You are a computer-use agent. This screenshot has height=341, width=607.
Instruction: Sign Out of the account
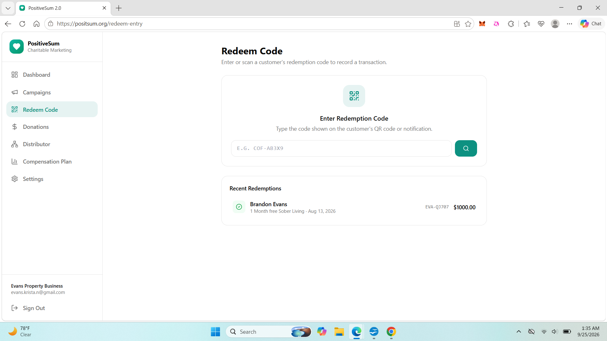click(28, 308)
